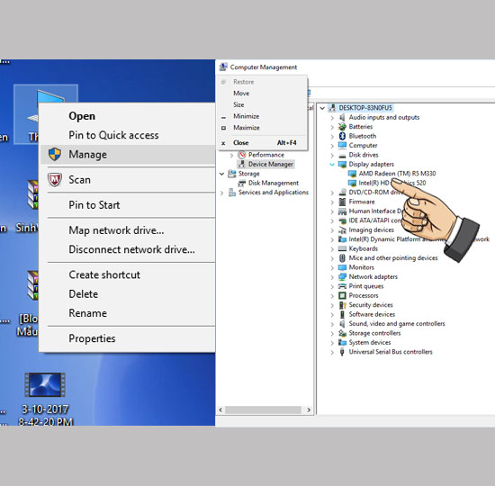This screenshot has height=486, width=495.
Task: Expand the Network adapters node
Action: (x=332, y=277)
